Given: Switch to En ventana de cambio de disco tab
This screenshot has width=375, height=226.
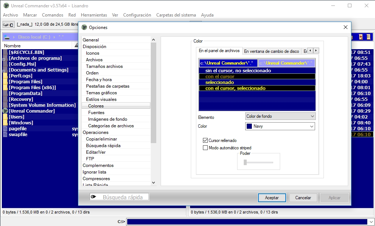Looking at the screenshot, I should pyautogui.click(x=271, y=51).
